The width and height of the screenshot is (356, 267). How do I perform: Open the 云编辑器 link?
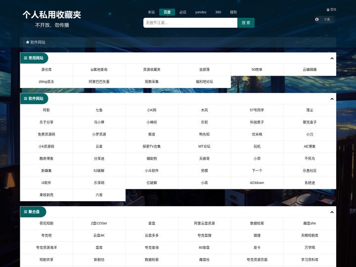pos(310,70)
